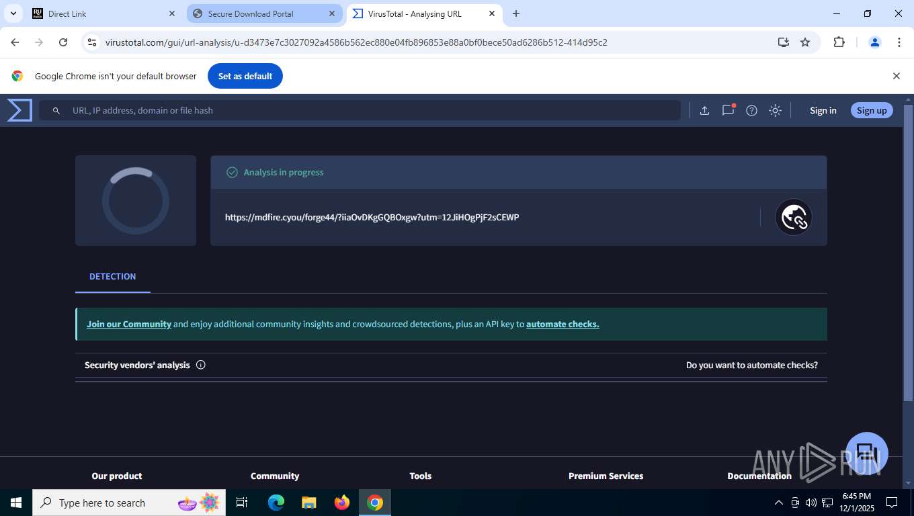This screenshot has height=516, width=914.
Task: Focus the VirusTotal URL, IP, domain search field
Action: coord(360,110)
